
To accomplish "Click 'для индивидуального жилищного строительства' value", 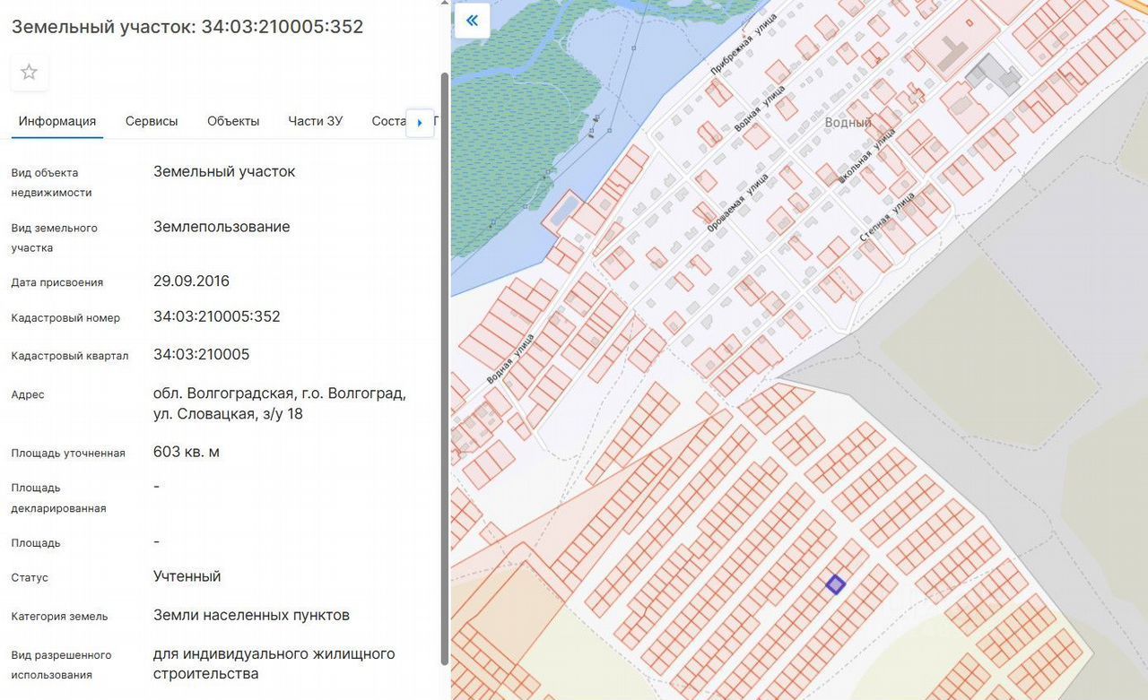I will click(274, 663).
